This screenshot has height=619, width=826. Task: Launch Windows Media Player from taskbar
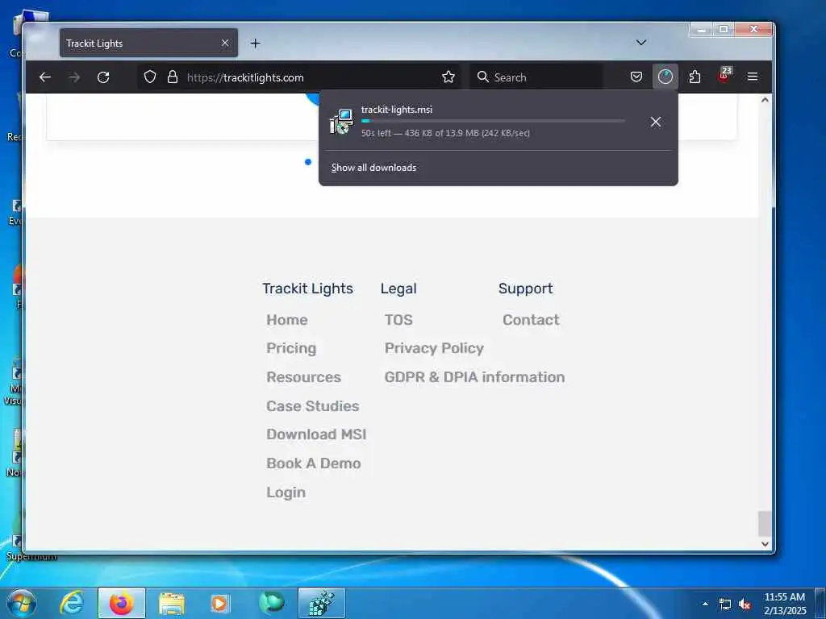(x=219, y=604)
